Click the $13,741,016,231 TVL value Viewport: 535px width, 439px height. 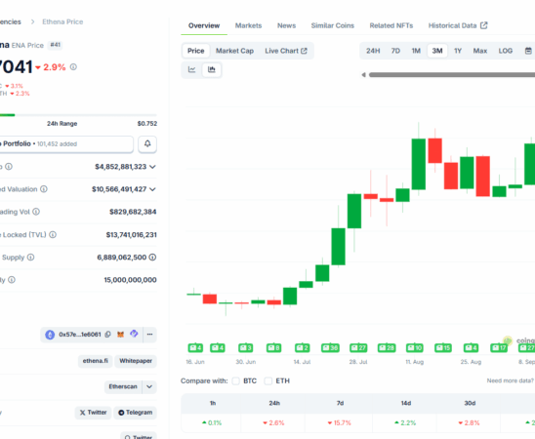[x=132, y=235]
